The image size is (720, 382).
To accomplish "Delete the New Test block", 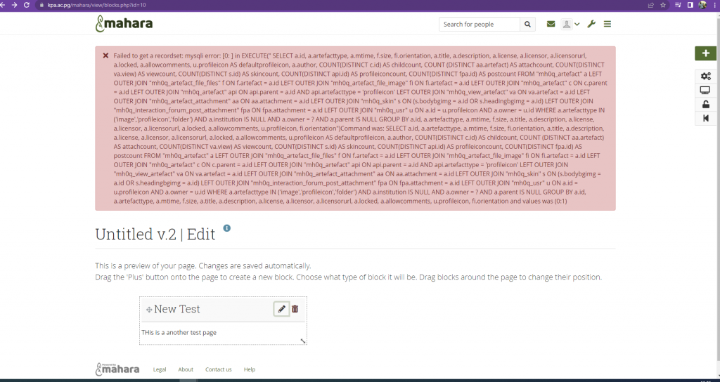I will pos(295,309).
